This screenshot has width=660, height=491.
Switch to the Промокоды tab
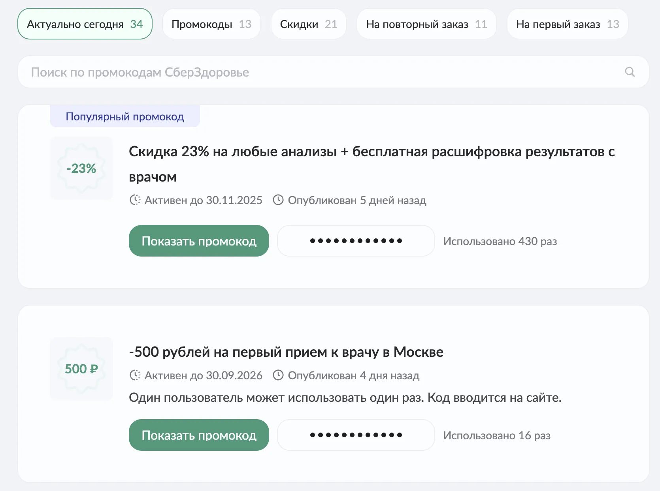coord(211,24)
